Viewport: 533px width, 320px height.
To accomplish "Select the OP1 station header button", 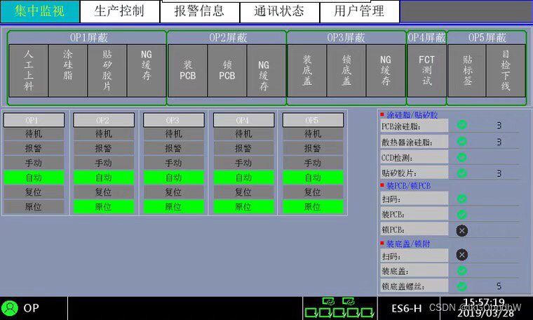I will pyautogui.click(x=34, y=120).
